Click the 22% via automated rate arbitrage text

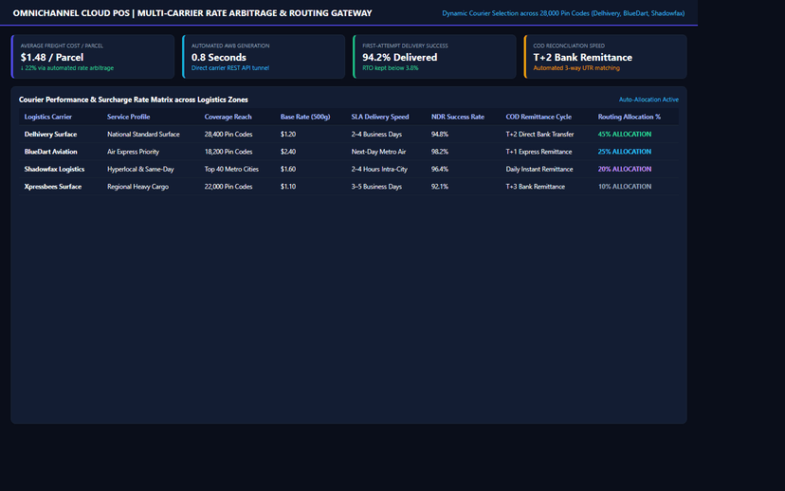point(67,68)
